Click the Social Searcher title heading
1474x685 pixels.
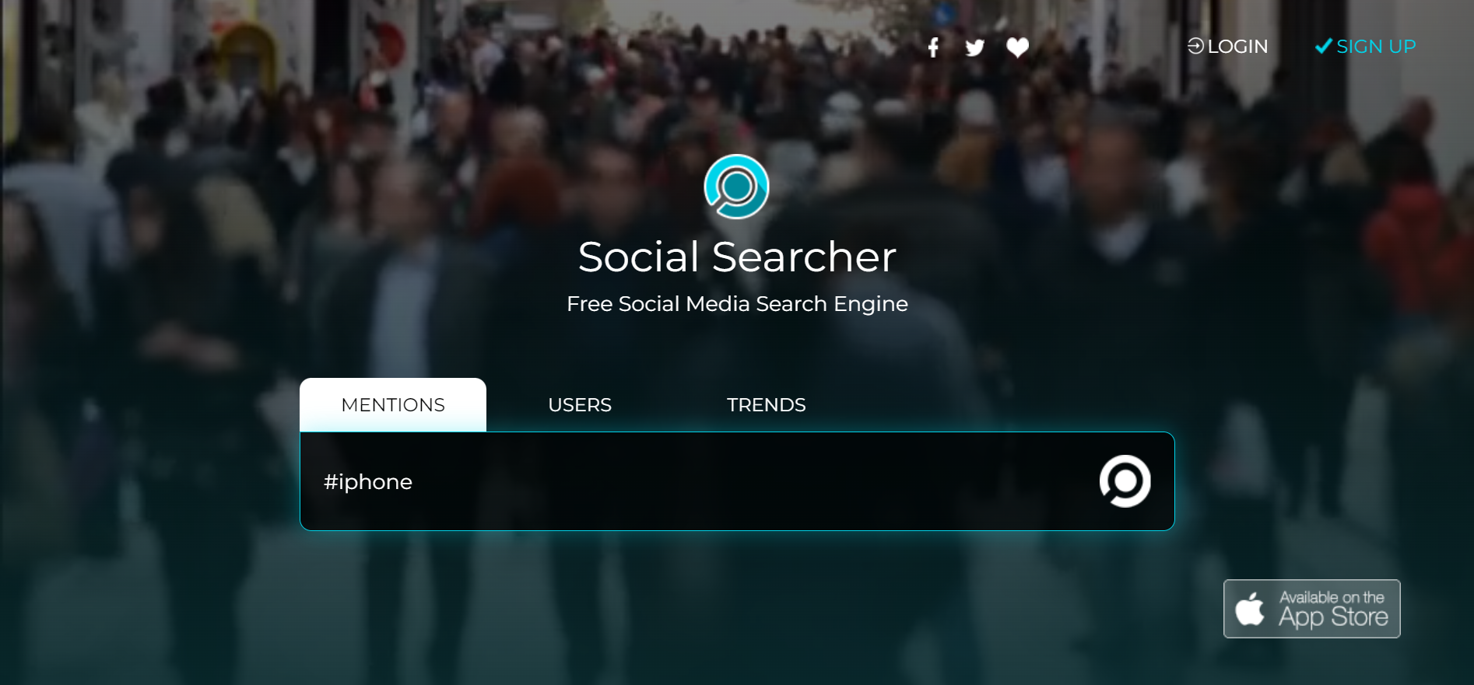click(737, 257)
